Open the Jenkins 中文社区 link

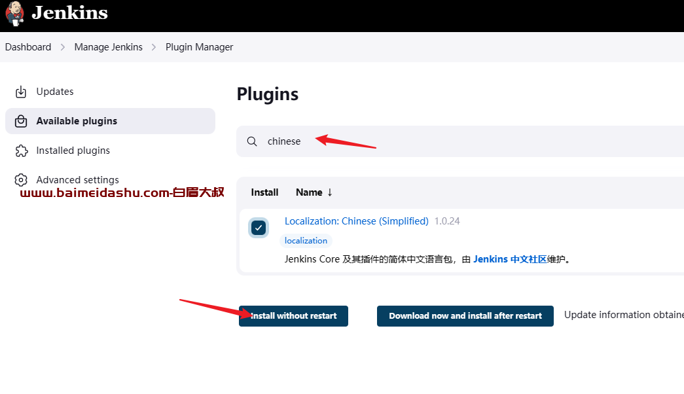click(510, 259)
